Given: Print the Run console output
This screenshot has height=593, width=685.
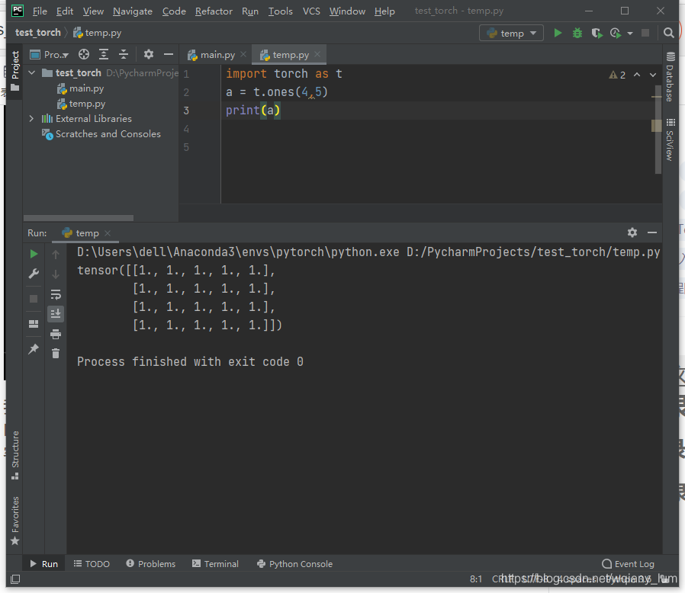Looking at the screenshot, I should 56,334.
